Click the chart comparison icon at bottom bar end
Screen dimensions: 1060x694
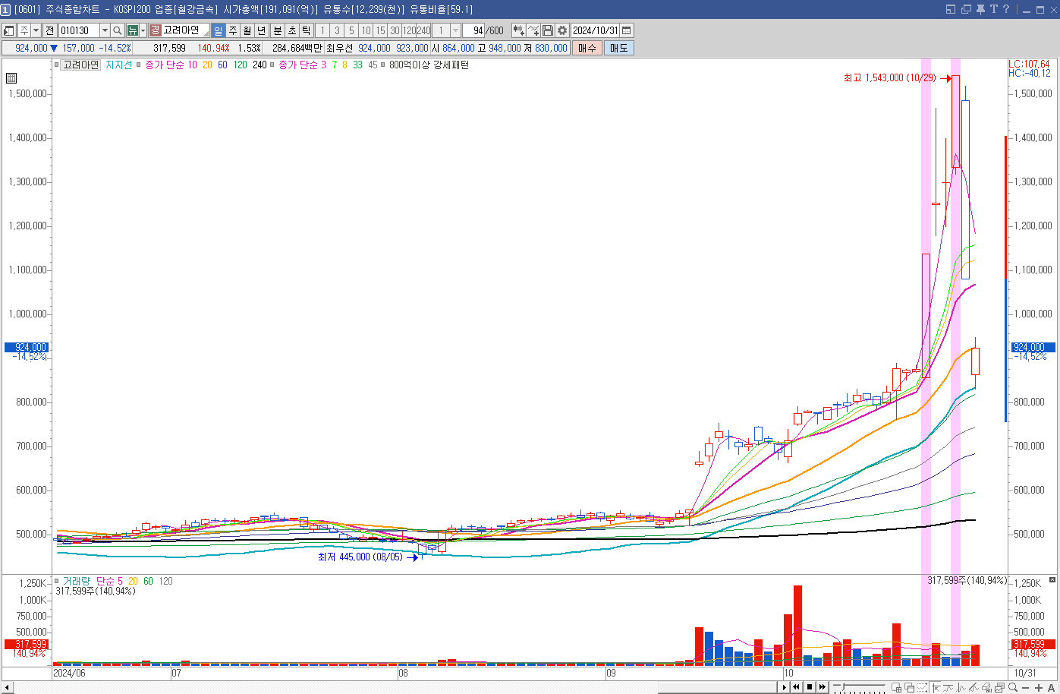(999, 687)
